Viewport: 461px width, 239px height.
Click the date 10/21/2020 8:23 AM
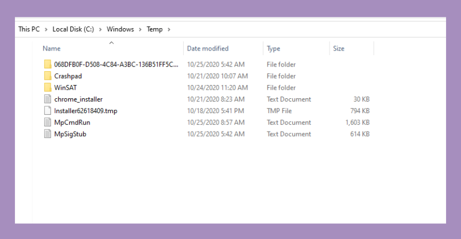216,99
